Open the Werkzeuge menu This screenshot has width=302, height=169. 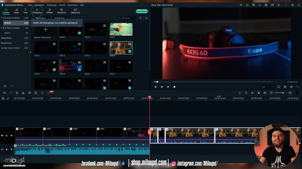coord(51,5)
